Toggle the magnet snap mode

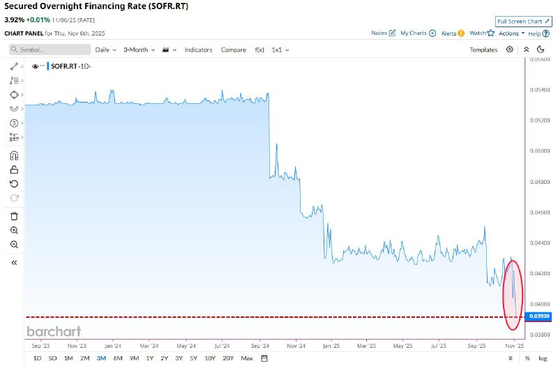14,155
